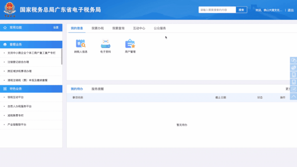The height and width of the screenshot is (167, 297).
Task: Click the 套餐业务 list scrollbar
Action: pos(61,57)
